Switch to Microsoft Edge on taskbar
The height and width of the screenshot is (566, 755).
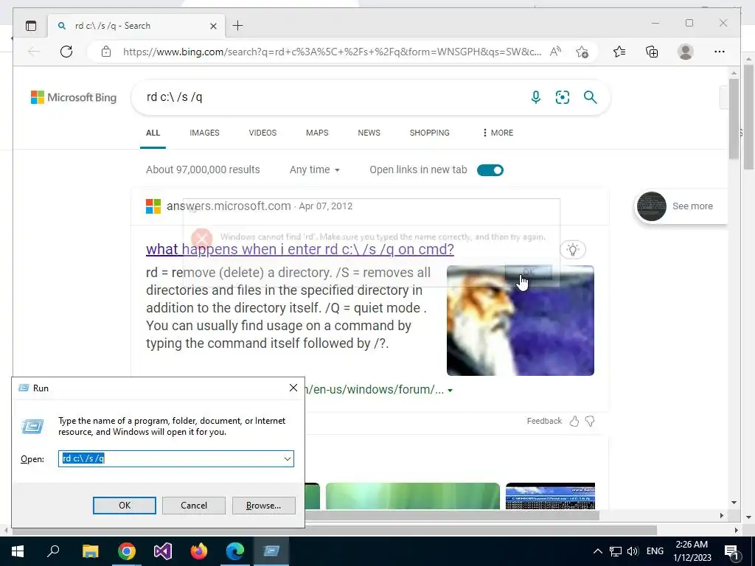[x=235, y=551]
